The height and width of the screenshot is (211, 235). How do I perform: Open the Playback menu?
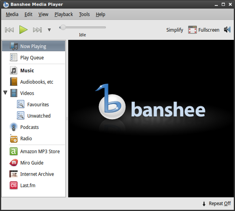point(64,14)
